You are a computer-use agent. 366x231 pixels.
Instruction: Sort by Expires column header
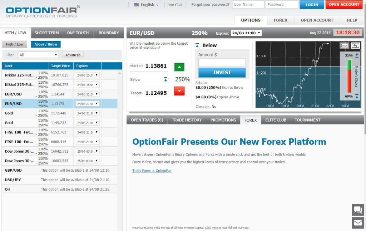[x=87, y=66]
